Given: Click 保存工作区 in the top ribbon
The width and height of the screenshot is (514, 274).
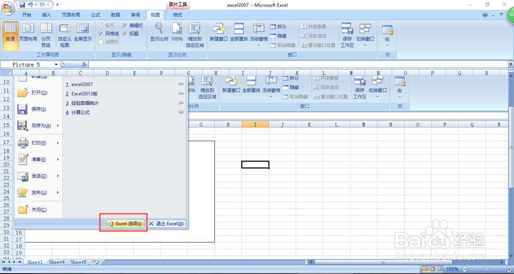Looking at the screenshot, I should (x=347, y=36).
